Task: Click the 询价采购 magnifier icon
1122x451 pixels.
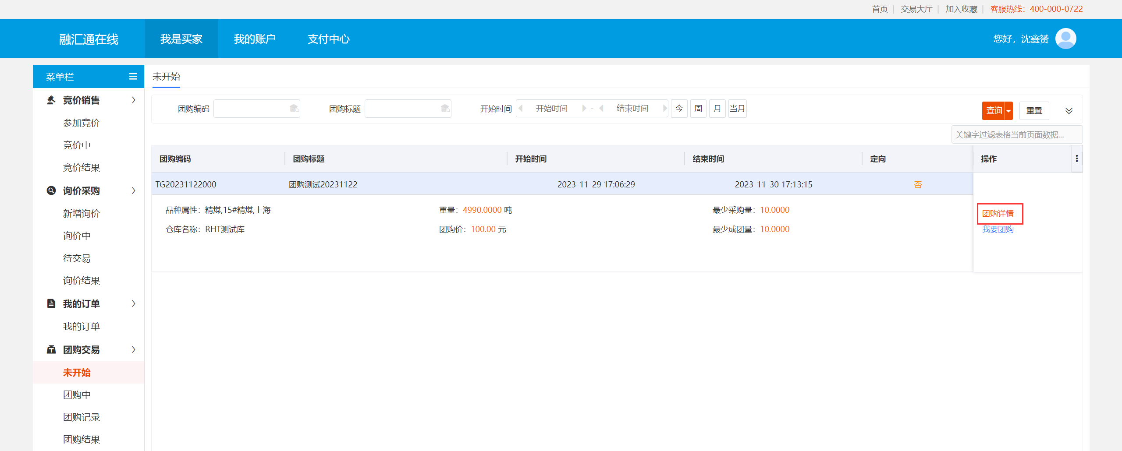Action: [x=51, y=190]
